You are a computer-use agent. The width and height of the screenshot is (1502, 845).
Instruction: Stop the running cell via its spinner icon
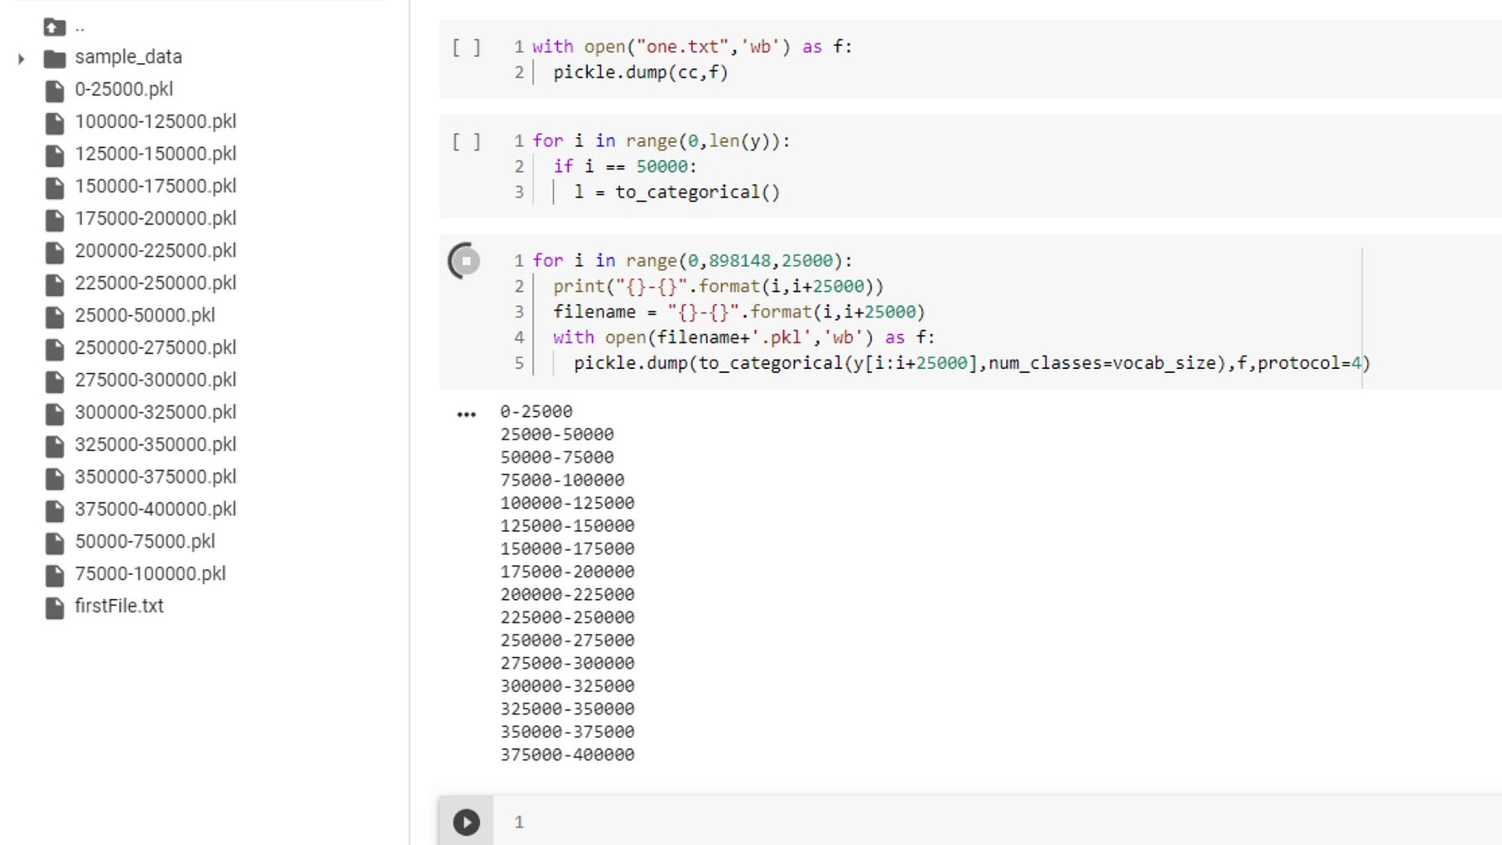tap(463, 260)
